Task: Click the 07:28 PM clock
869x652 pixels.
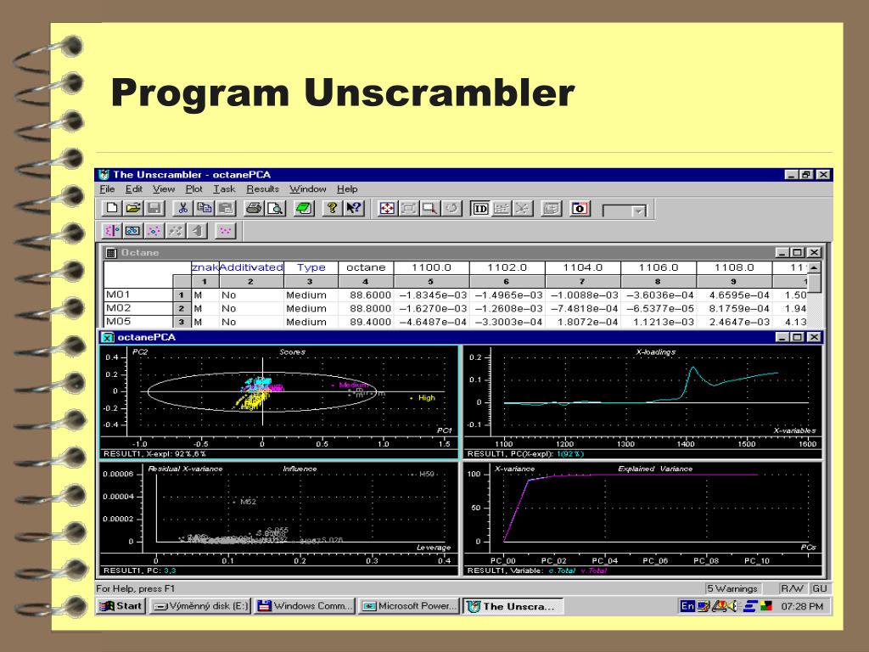Action: point(802,606)
